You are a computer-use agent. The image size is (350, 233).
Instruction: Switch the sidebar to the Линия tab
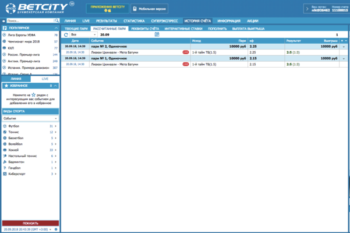coord(16,78)
